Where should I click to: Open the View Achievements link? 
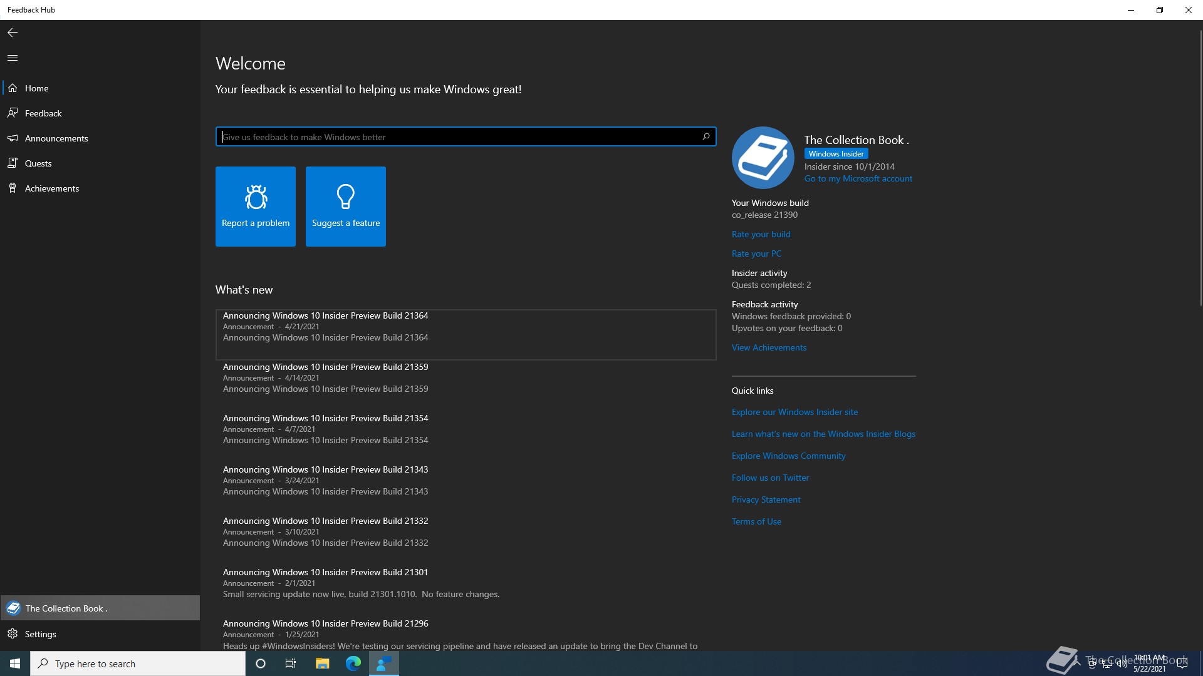pyautogui.click(x=769, y=347)
